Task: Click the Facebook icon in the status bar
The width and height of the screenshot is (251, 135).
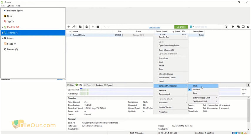Action: 233,133
